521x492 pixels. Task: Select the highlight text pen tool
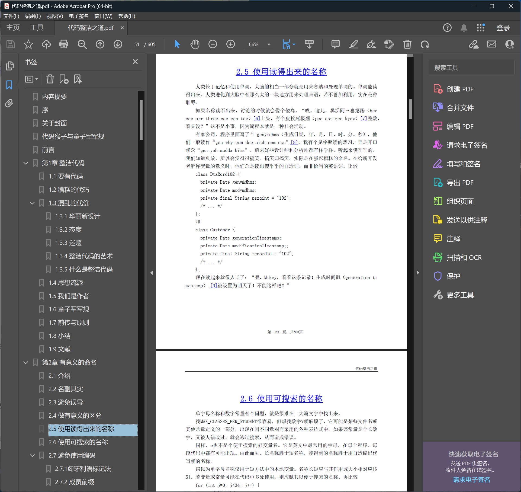coord(353,44)
